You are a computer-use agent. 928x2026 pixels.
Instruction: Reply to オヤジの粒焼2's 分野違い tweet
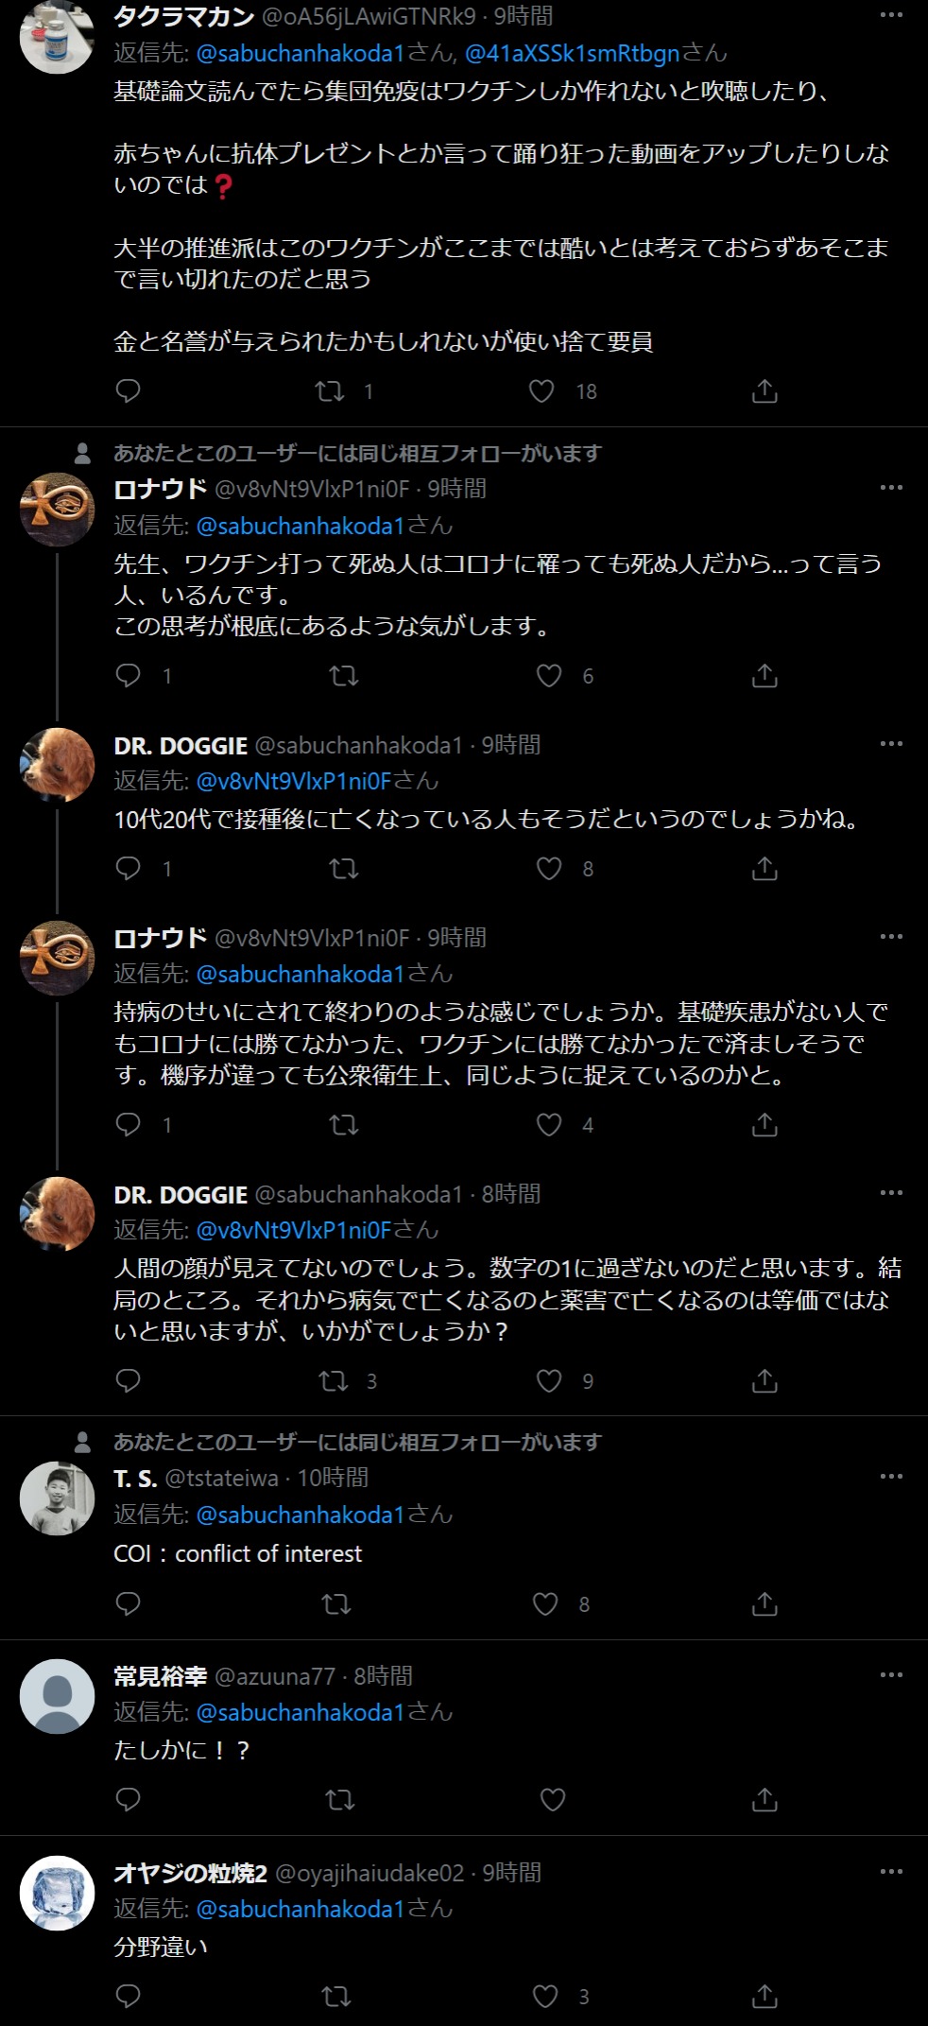click(128, 1996)
